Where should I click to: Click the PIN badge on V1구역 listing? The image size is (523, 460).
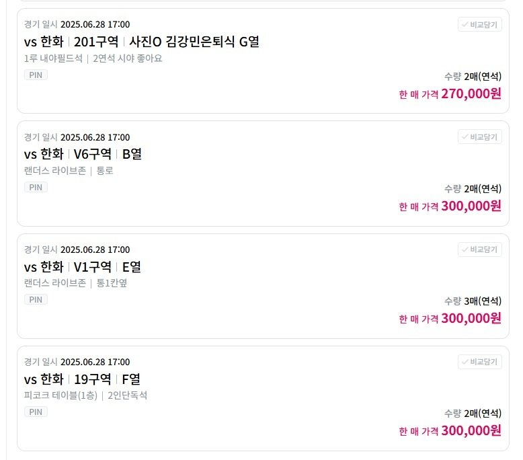36,299
